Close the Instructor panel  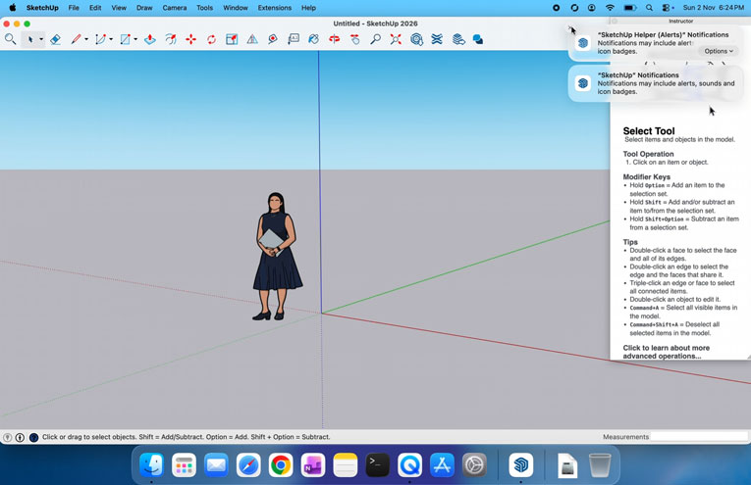click(x=615, y=21)
